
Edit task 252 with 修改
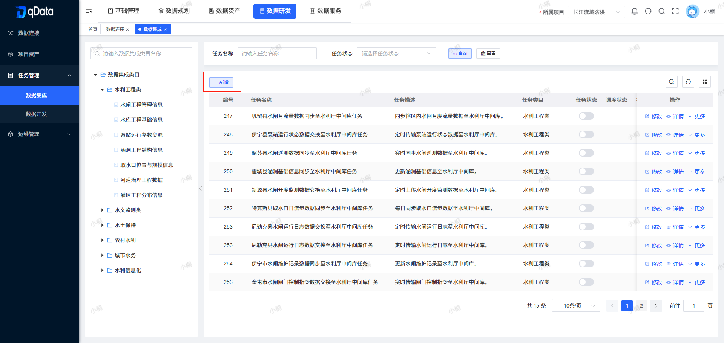click(x=653, y=209)
